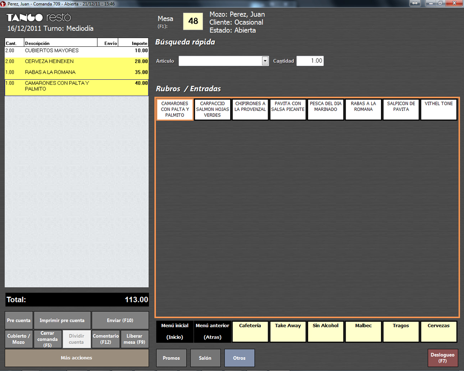Add Rabas a la Romana menu item
Image resolution: width=464 pixels, height=371 pixels.
click(x=363, y=109)
